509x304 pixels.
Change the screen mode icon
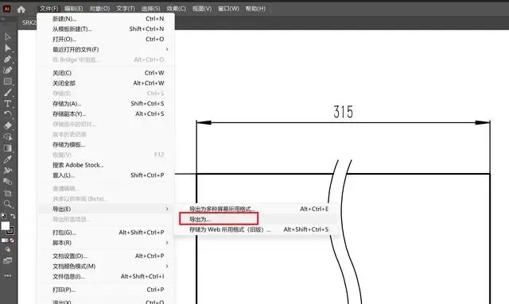click(x=7, y=260)
